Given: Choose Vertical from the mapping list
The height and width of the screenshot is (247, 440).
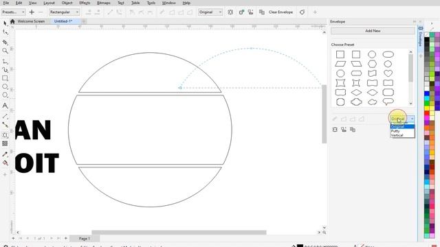Looking at the screenshot, I should point(402,135).
